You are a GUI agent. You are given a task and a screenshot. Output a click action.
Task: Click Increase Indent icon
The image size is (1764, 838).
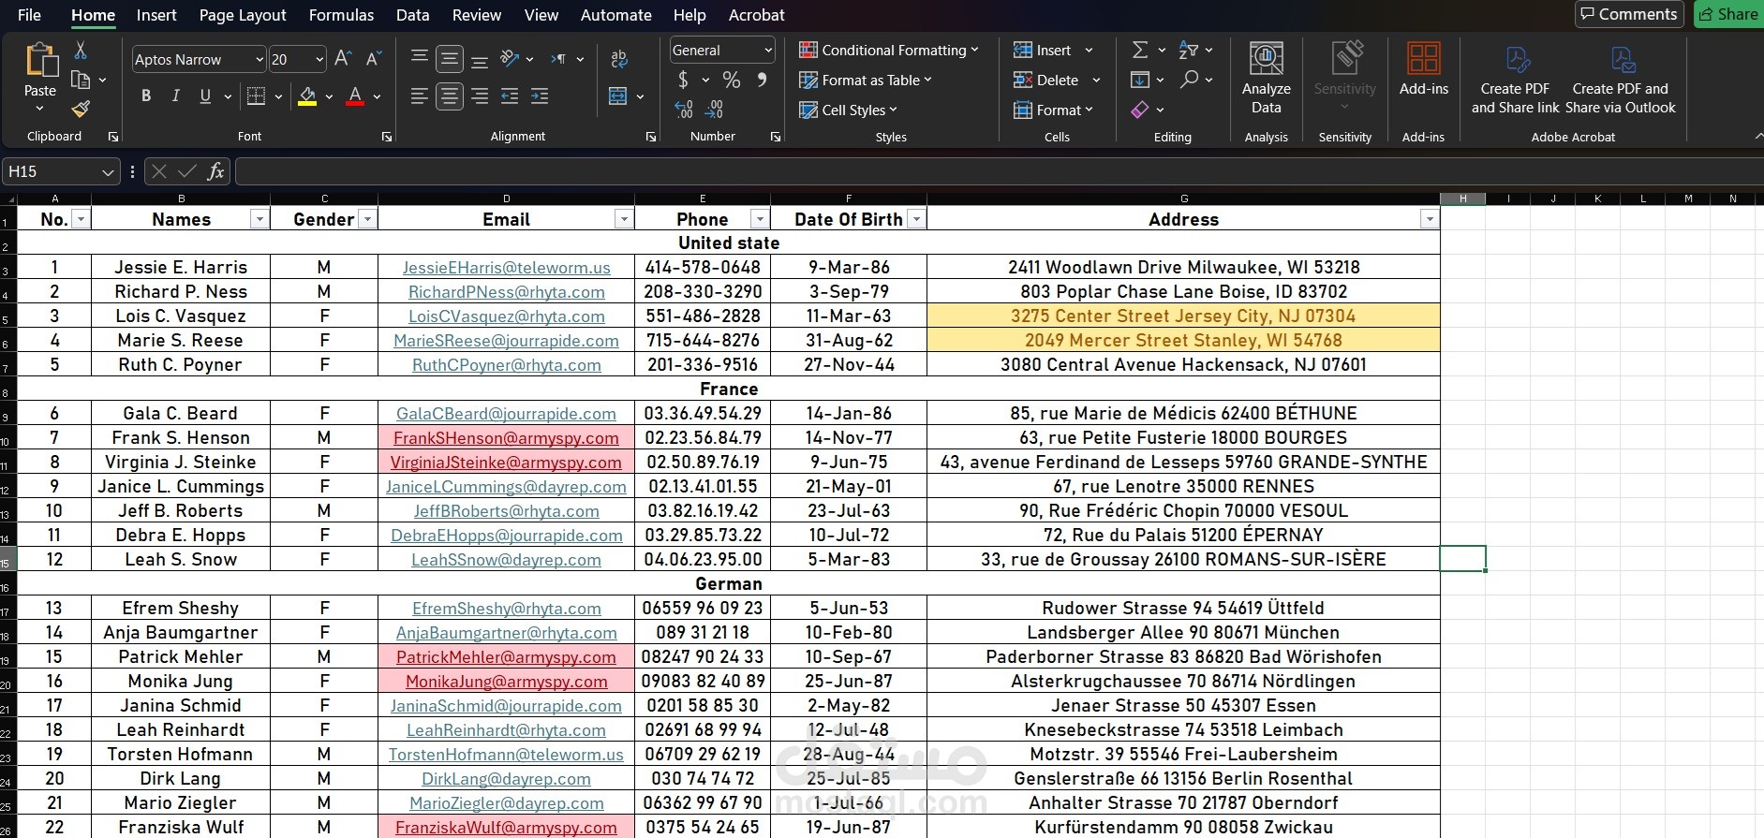click(540, 96)
